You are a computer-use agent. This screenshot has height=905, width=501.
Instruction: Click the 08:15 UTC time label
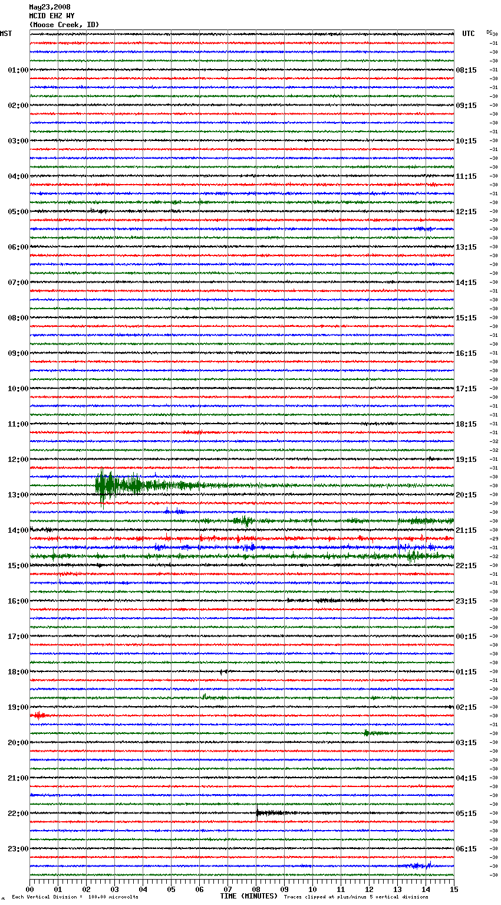[x=466, y=70]
